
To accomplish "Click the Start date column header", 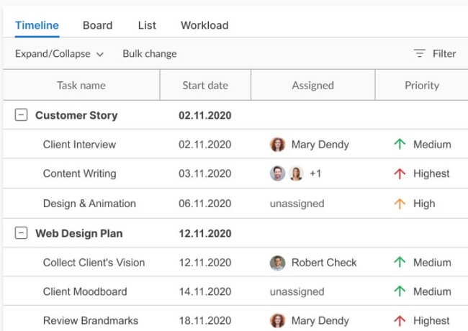I will (x=205, y=85).
